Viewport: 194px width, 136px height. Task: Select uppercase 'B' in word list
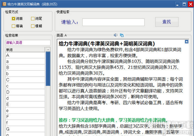25,67
